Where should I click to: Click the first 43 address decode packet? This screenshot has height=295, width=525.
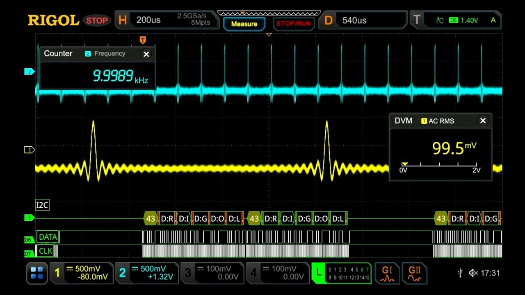[x=151, y=219]
